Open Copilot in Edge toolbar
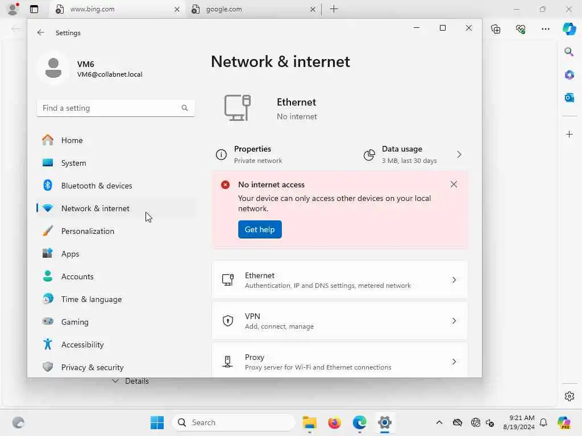Image resolution: width=582 pixels, height=436 pixels. point(569,29)
